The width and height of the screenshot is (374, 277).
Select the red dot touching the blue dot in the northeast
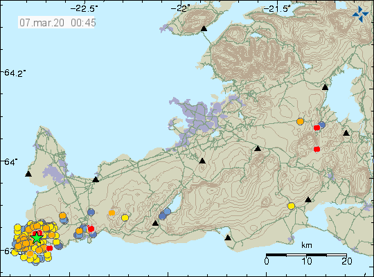point(317,128)
